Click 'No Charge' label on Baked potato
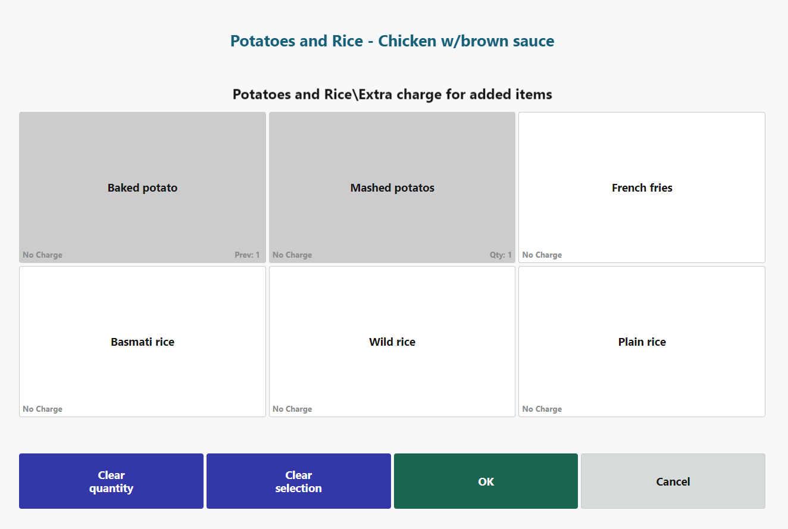The image size is (788, 529). (x=42, y=255)
